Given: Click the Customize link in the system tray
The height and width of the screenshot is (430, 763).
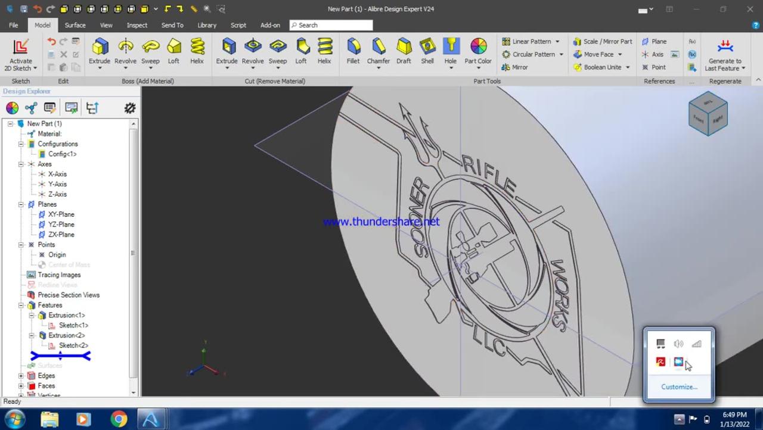Looking at the screenshot, I should coord(679,387).
